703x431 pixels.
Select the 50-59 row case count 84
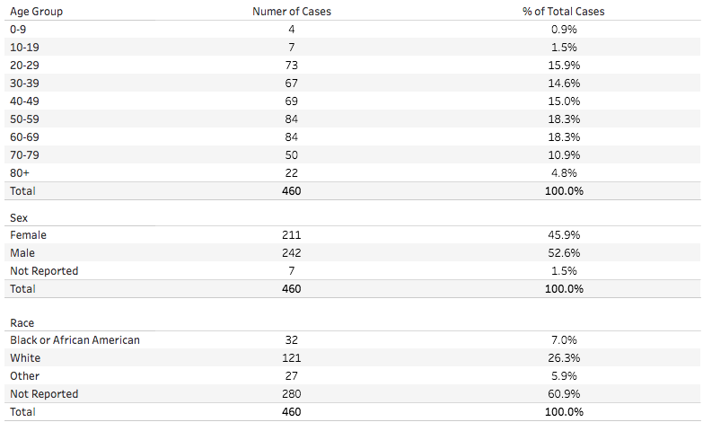(292, 119)
